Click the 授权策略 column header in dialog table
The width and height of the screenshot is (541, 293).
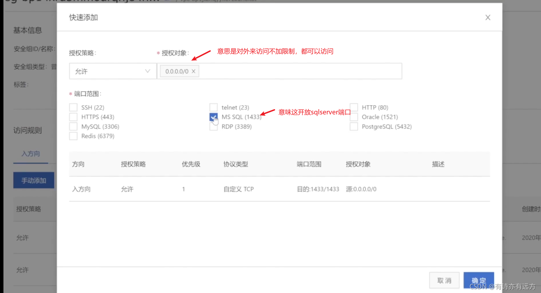tap(133, 164)
